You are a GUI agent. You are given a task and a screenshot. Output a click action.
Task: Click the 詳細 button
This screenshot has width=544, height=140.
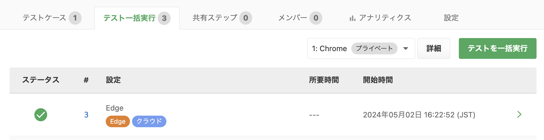click(x=434, y=48)
